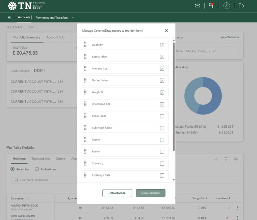Tick the Currency column checkbox

coord(162,164)
